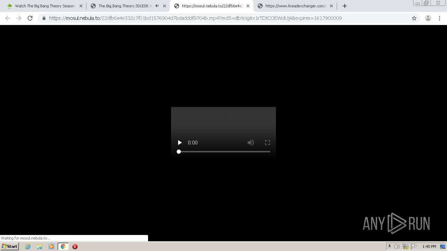Screen dimensions: 447x251
Task: Play the video
Action: tap(179, 143)
